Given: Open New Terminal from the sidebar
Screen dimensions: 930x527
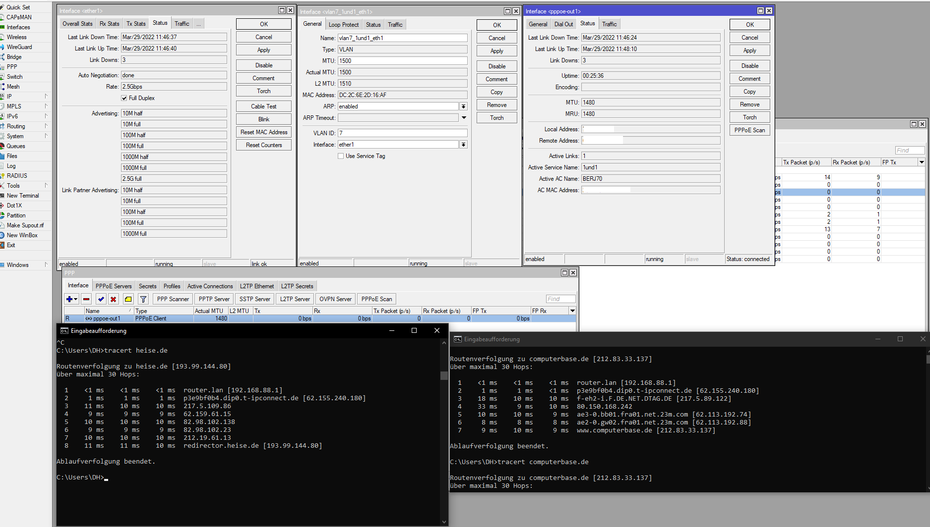Looking at the screenshot, I should click(23, 196).
